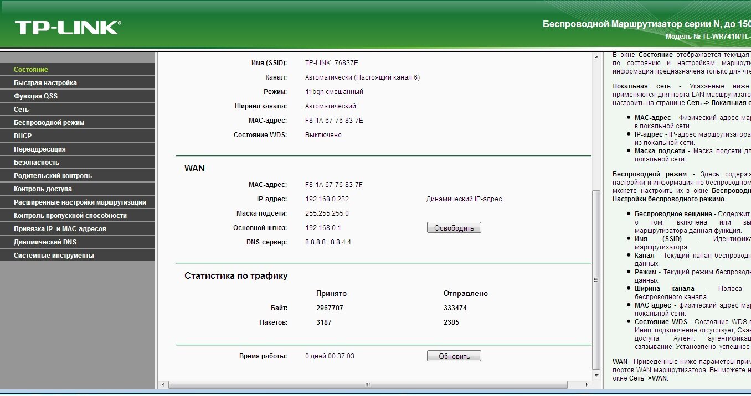Viewport: 751px width, 396px height.
Task: Navigate to Безопасность in the sidebar
Action: (x=37, y=163)
